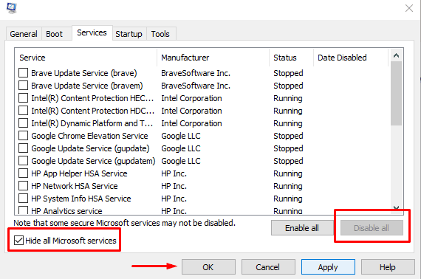Enable the Intel(R) Dynamic Platform service checkbox

[x=23, y=123]
